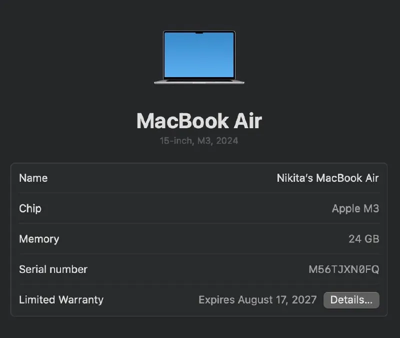
Task: Click the Name row label
Action: click(33, 178)
